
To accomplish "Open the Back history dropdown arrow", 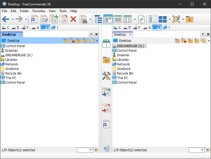I will point(13,20).
